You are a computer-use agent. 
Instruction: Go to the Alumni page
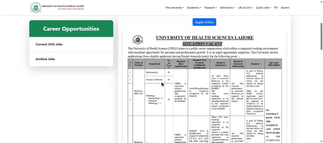285,8
